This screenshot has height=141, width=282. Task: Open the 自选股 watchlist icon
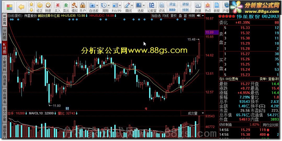(x=92, y=7)
